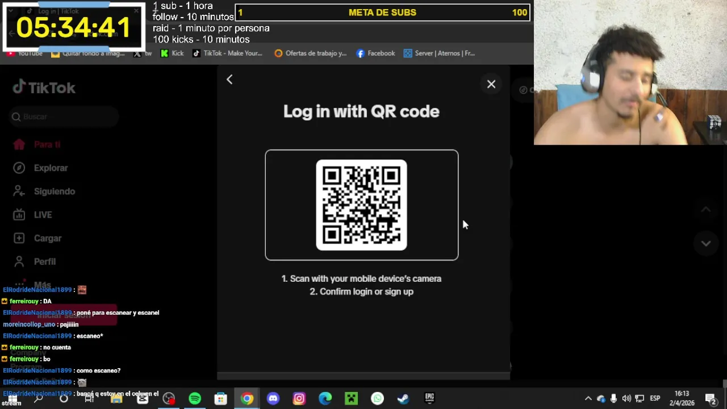Focus the Buscar search field
The image size is (727, 409).
[64, 116]
